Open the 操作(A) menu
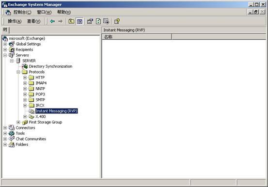The width and height of the screenshot is (268, 187). tap(15, 21)
